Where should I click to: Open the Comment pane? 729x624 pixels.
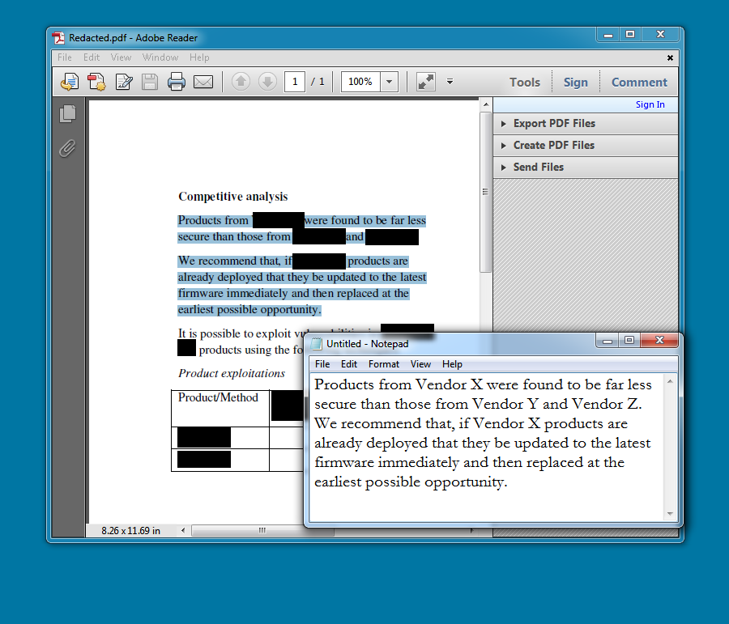pos(639,83)
